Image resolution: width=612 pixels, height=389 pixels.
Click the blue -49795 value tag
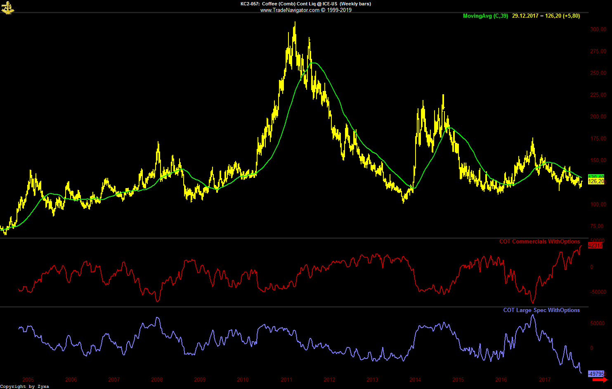(x=596, y=374)
